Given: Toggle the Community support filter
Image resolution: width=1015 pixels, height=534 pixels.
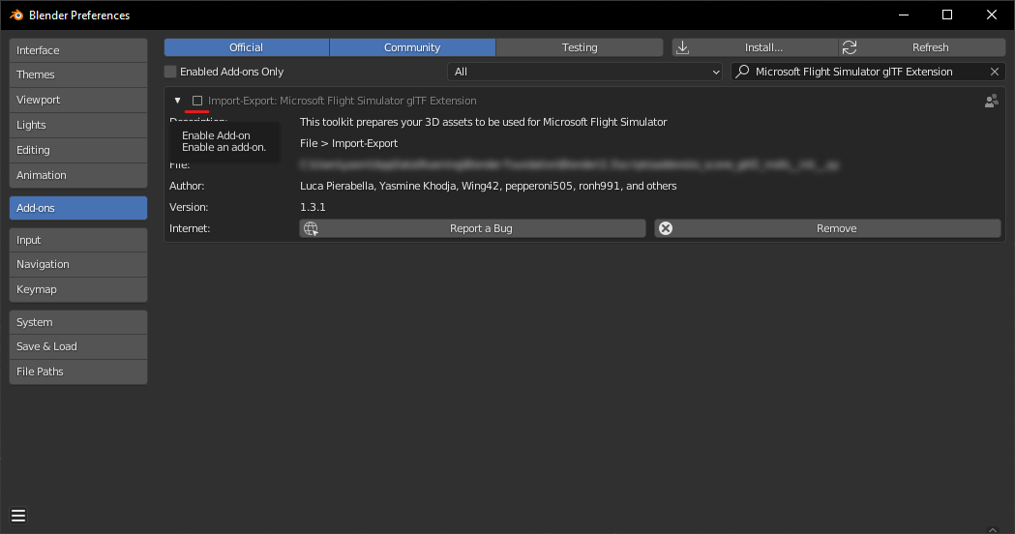Looking at the screenshot, I should [412, 47].
